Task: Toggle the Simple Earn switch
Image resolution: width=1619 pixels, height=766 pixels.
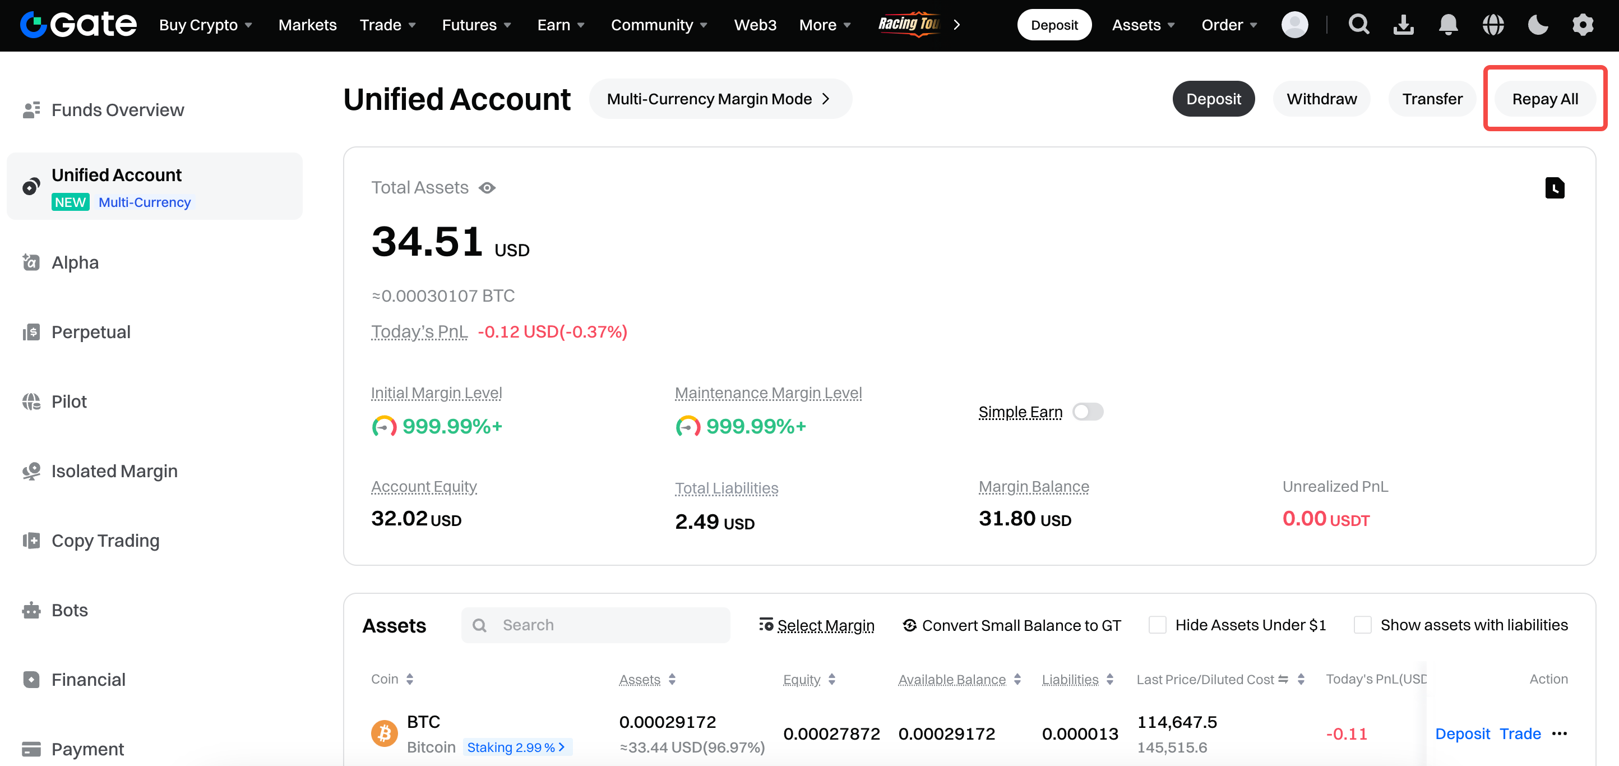Action: tap(1088, 412)
